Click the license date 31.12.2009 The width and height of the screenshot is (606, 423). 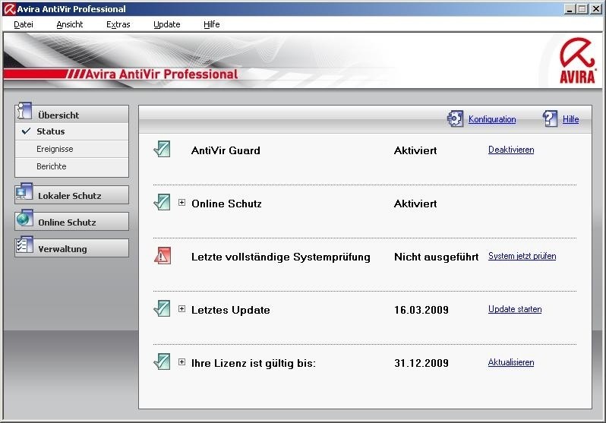pos(421,363)
